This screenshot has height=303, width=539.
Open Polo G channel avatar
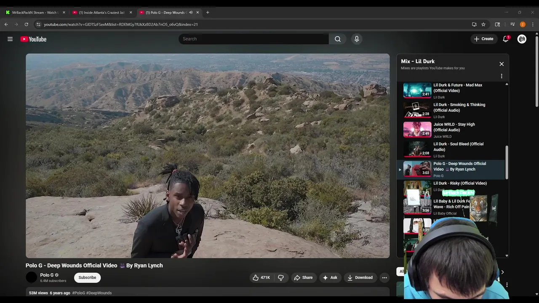[32, 277]
